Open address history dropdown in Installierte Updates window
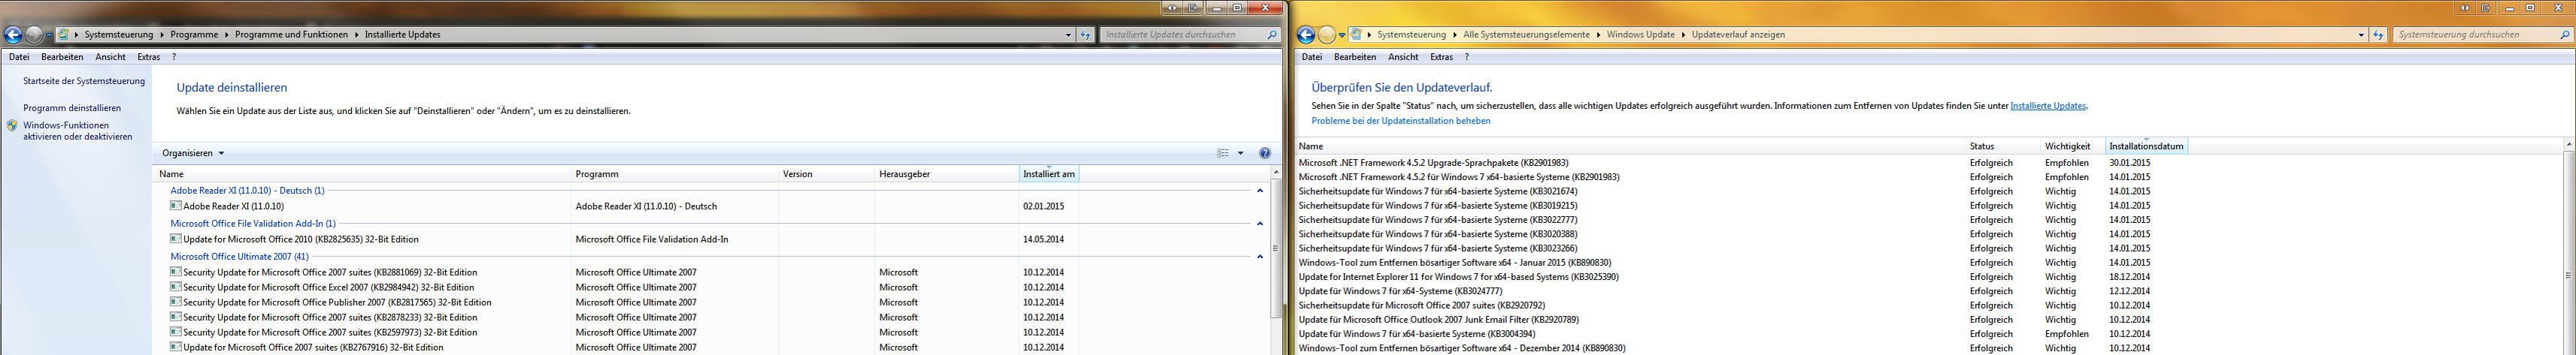2576x355 pixels. tap(1068, 35)
